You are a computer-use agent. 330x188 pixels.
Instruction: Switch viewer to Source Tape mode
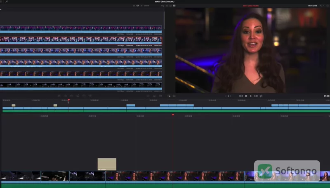(x=171, y=6)
